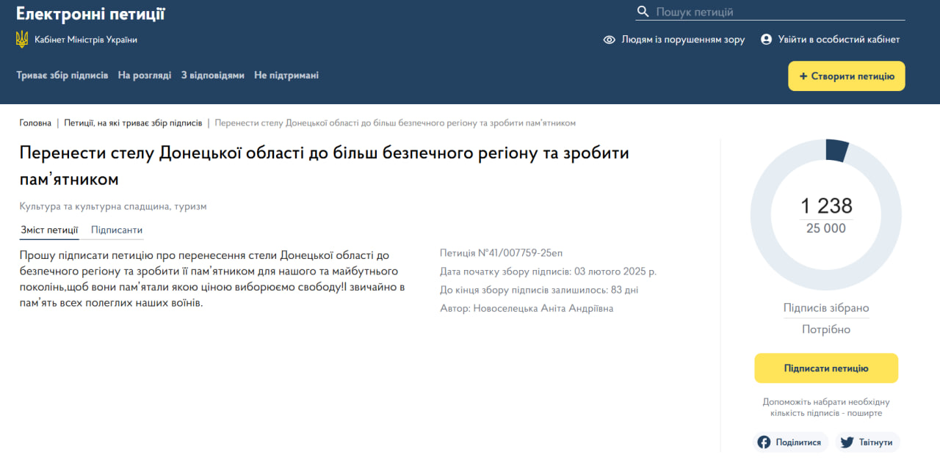Image resolution: width=940 pixels, height=460 pixels.
Task: Open the Електронні петиції site title
Action: [x=90, y=14]
